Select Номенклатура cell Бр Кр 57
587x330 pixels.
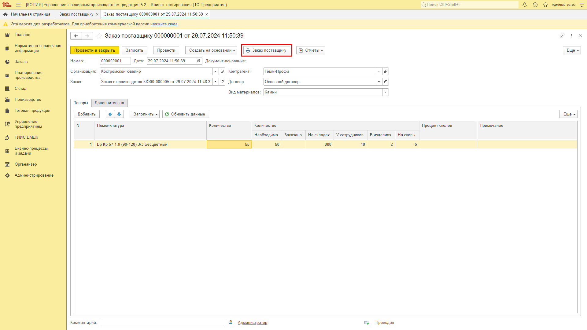tap(150, 145)
